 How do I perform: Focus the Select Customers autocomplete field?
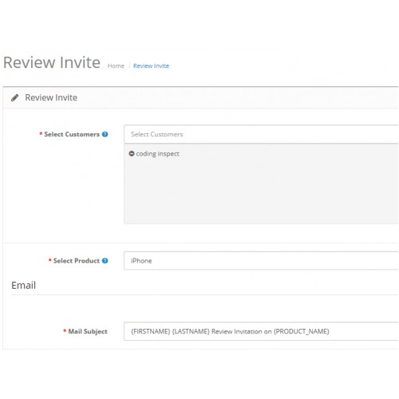pos(261,134)
